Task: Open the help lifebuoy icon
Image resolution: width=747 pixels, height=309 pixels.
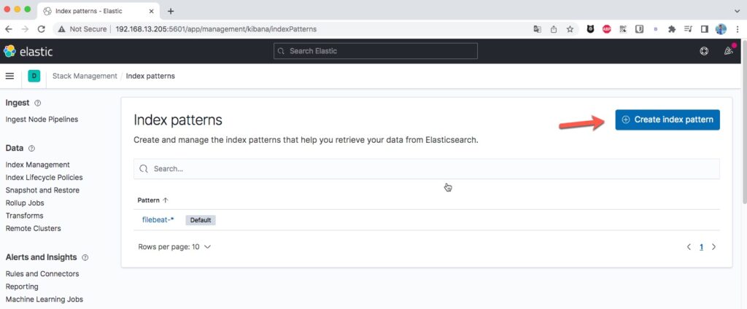Action: [x=704, y=51]
